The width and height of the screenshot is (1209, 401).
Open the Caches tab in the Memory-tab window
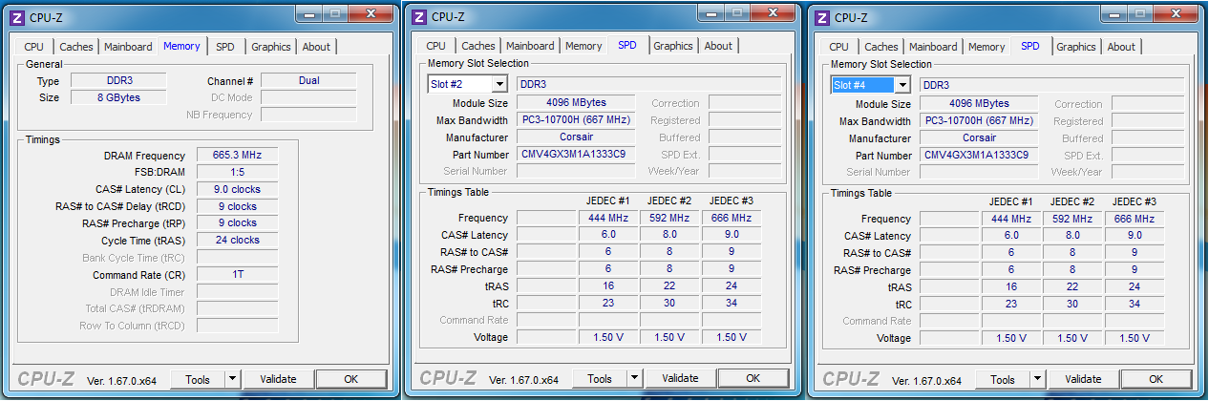pyautogui.click(x=76, y=47)
